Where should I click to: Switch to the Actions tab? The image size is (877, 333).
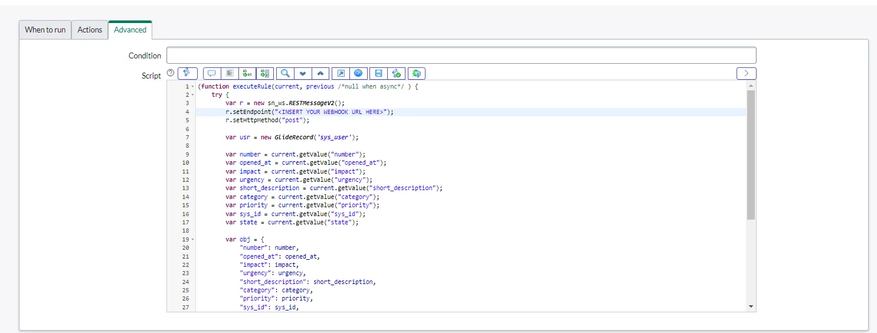(90, 30)
